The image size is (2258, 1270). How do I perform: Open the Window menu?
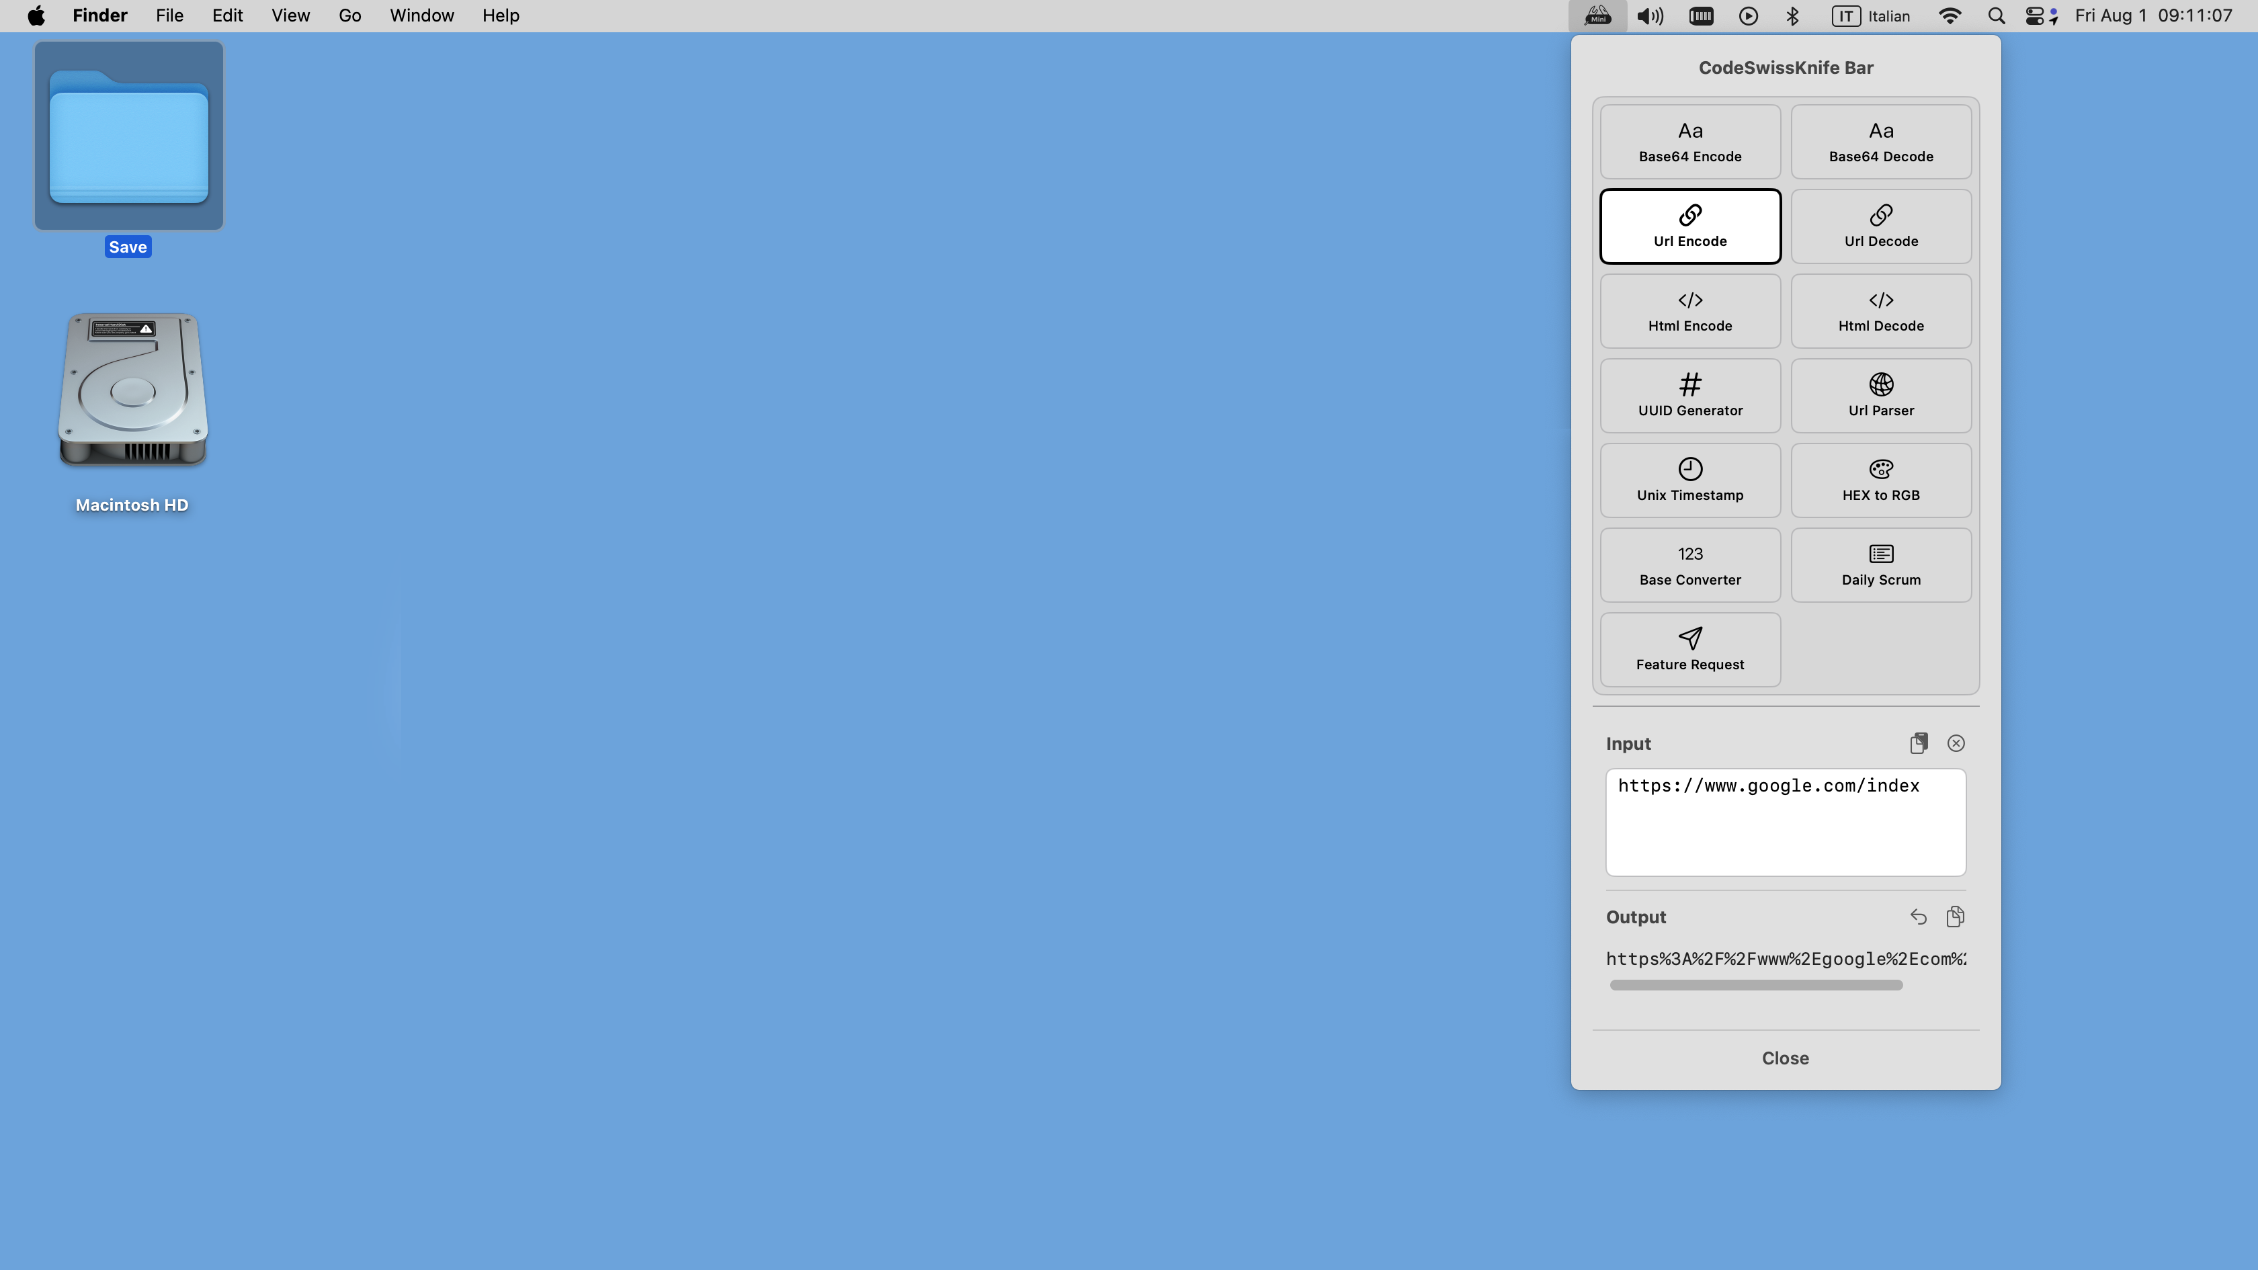421,15
